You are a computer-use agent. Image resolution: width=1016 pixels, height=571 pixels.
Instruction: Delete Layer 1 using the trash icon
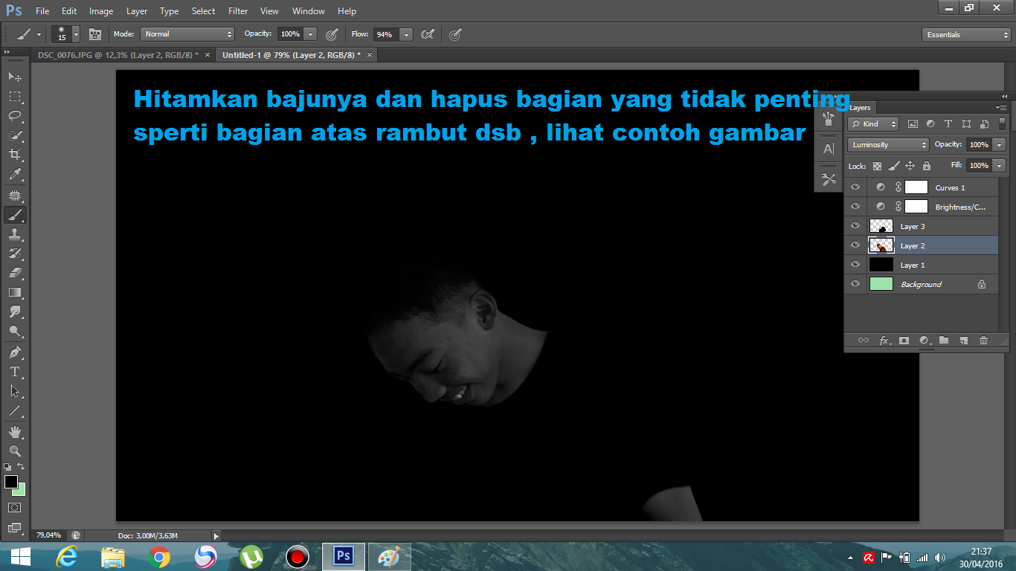[x=983, y=340]
